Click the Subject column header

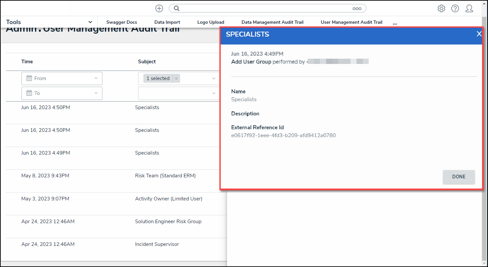147,62
